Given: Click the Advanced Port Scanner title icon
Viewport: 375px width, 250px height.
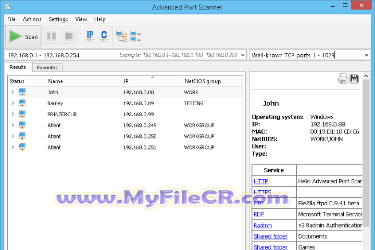Looking at the screenshot, I should 8,7.
